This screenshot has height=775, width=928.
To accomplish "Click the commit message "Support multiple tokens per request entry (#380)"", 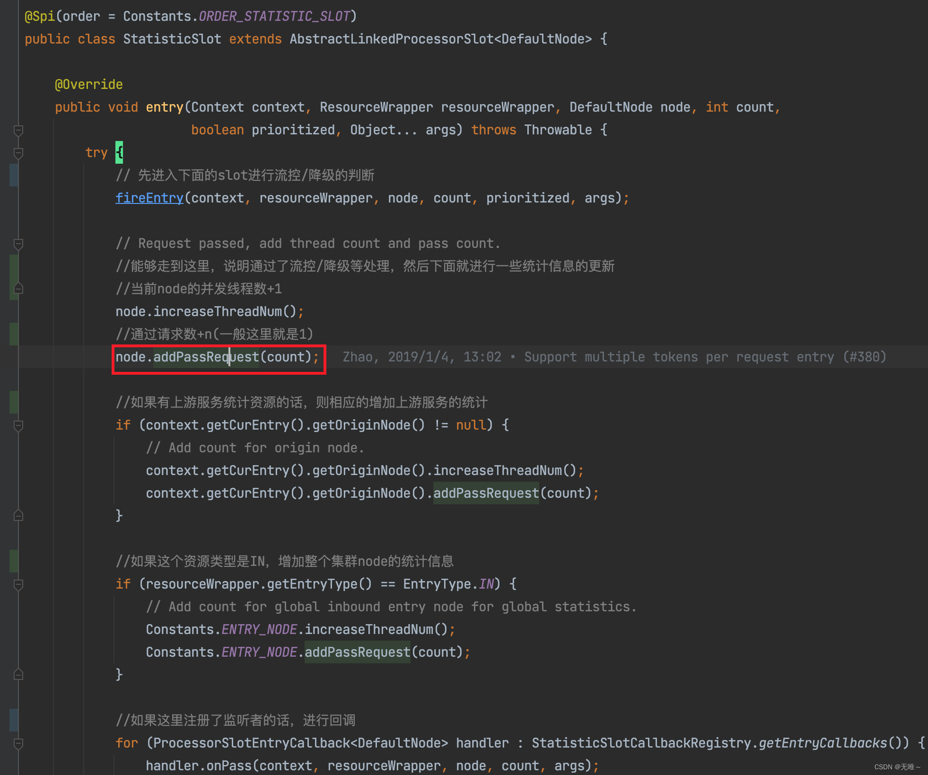I will click(705, 357).
